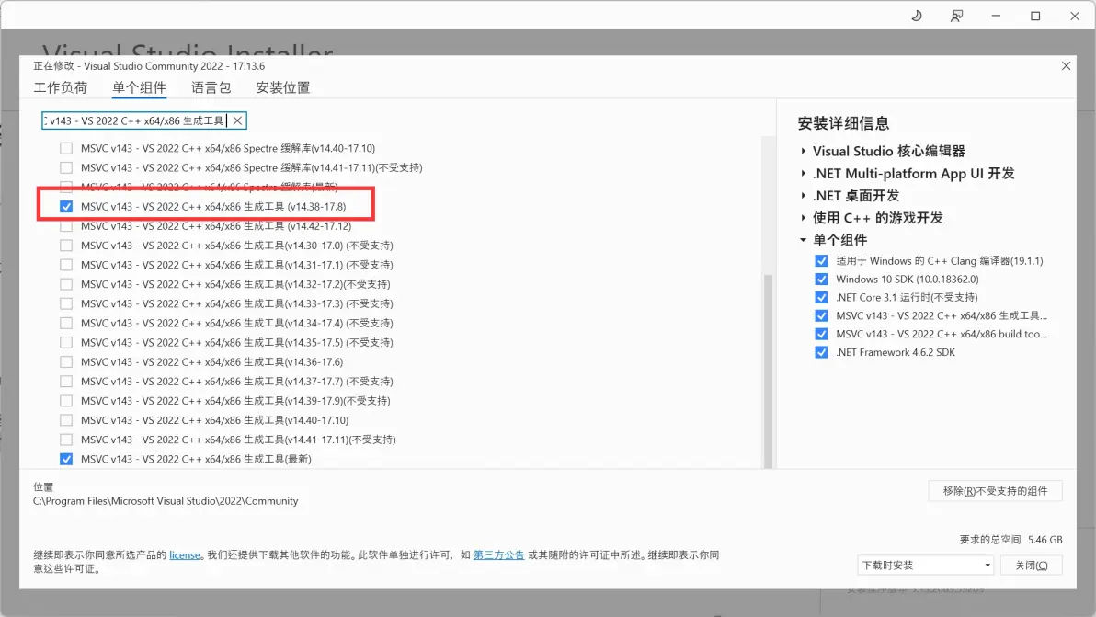Uncheck .NET Core 3.1 运行时 in details
The image size is (1096, 617).
click(x=821, y=298)
